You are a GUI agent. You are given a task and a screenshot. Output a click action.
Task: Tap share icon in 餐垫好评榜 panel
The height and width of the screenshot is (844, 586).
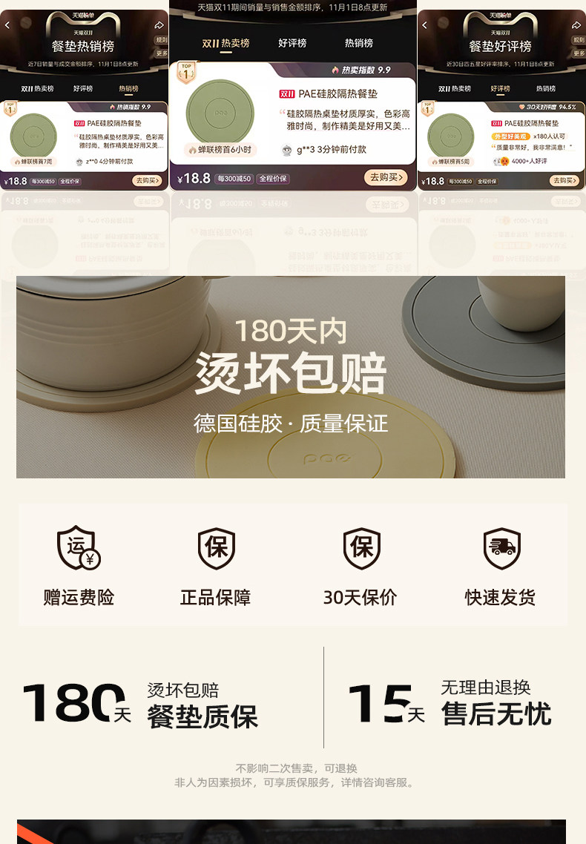576,24
